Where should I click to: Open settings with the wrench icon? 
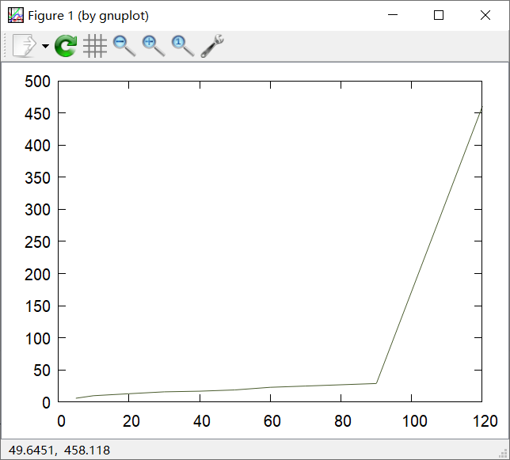(x=212, y=46)
